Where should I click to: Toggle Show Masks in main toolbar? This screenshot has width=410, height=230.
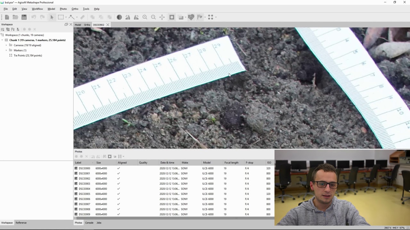[x=172, y=17]
